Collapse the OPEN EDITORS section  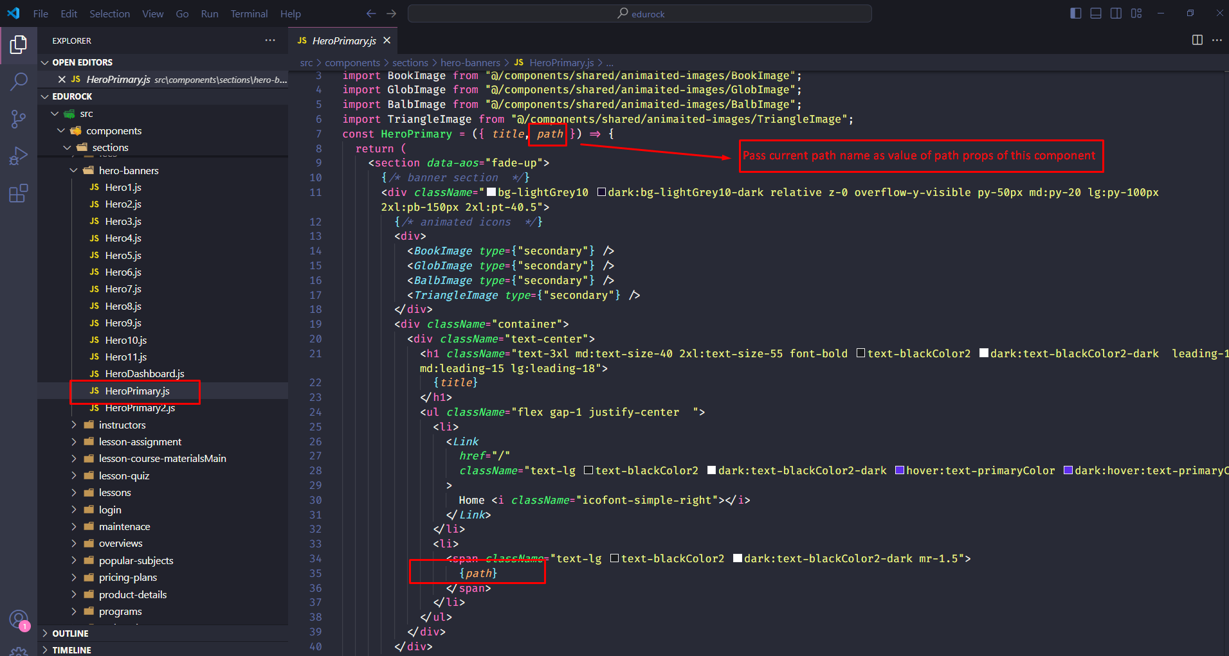[x=163, y=62]
